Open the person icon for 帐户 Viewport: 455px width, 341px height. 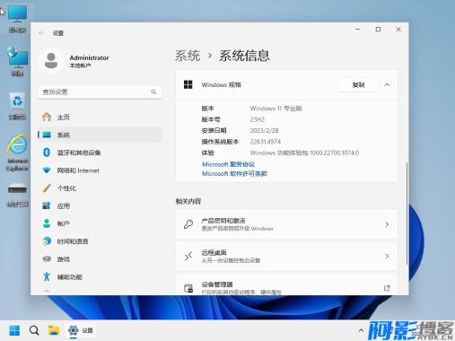point(47,223)
